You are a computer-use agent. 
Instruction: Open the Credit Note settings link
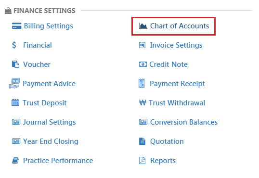168,64
